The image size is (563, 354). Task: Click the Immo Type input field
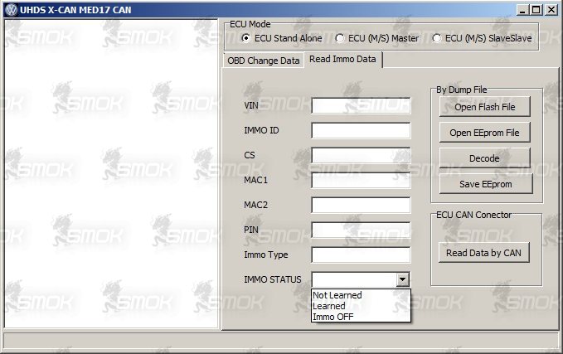pyautogui.click(x=361, y=255)
